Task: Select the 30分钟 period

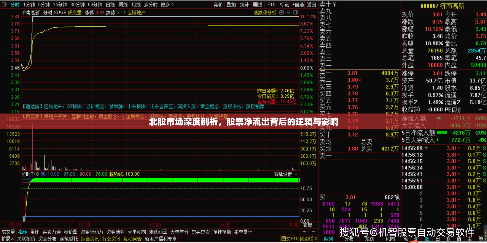Action: [x=77, y=5]
